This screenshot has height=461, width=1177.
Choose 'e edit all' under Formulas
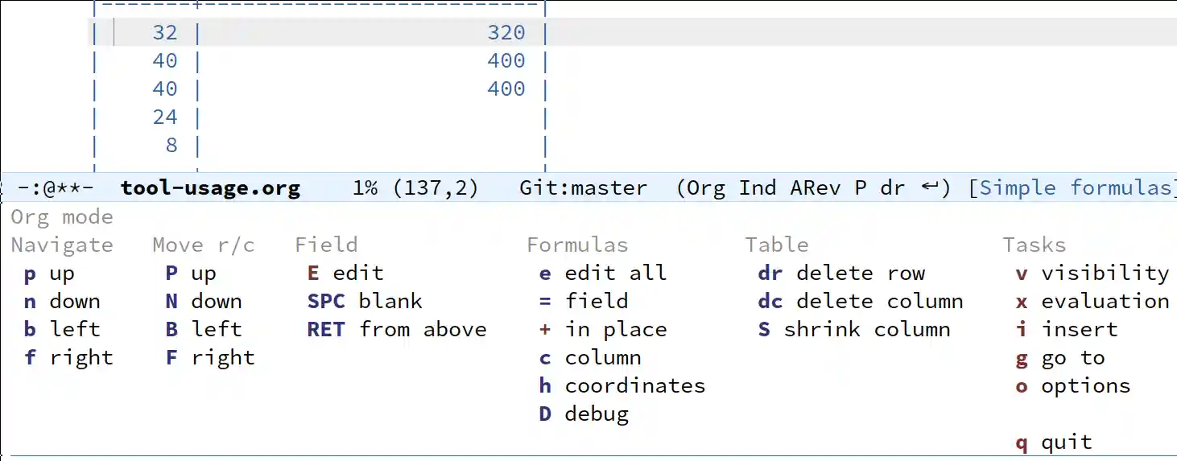click(603, 274)
